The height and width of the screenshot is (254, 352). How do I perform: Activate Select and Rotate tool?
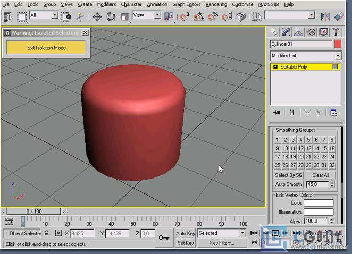[111, 17]
